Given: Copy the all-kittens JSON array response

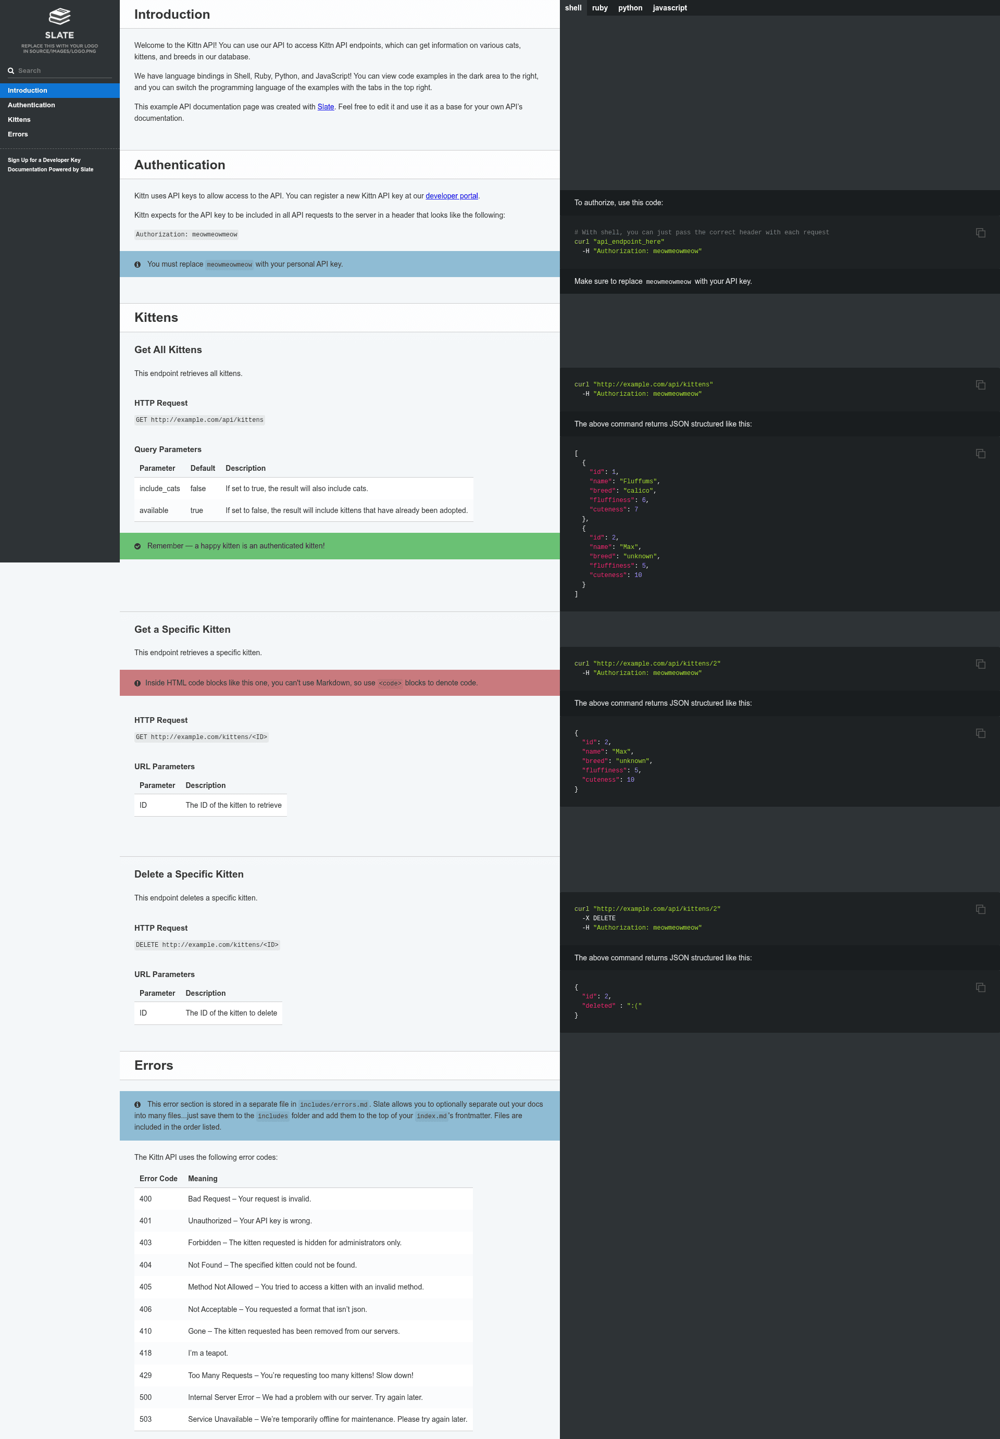Looking at the screenshot, I should (x=981, y=454).
